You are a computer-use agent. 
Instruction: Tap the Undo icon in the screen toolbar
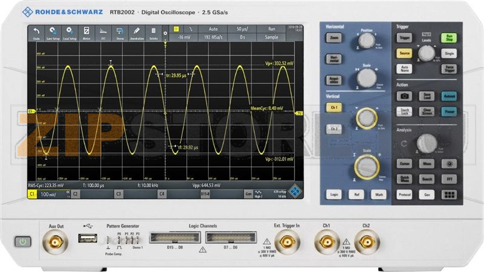tap(36, 33)
